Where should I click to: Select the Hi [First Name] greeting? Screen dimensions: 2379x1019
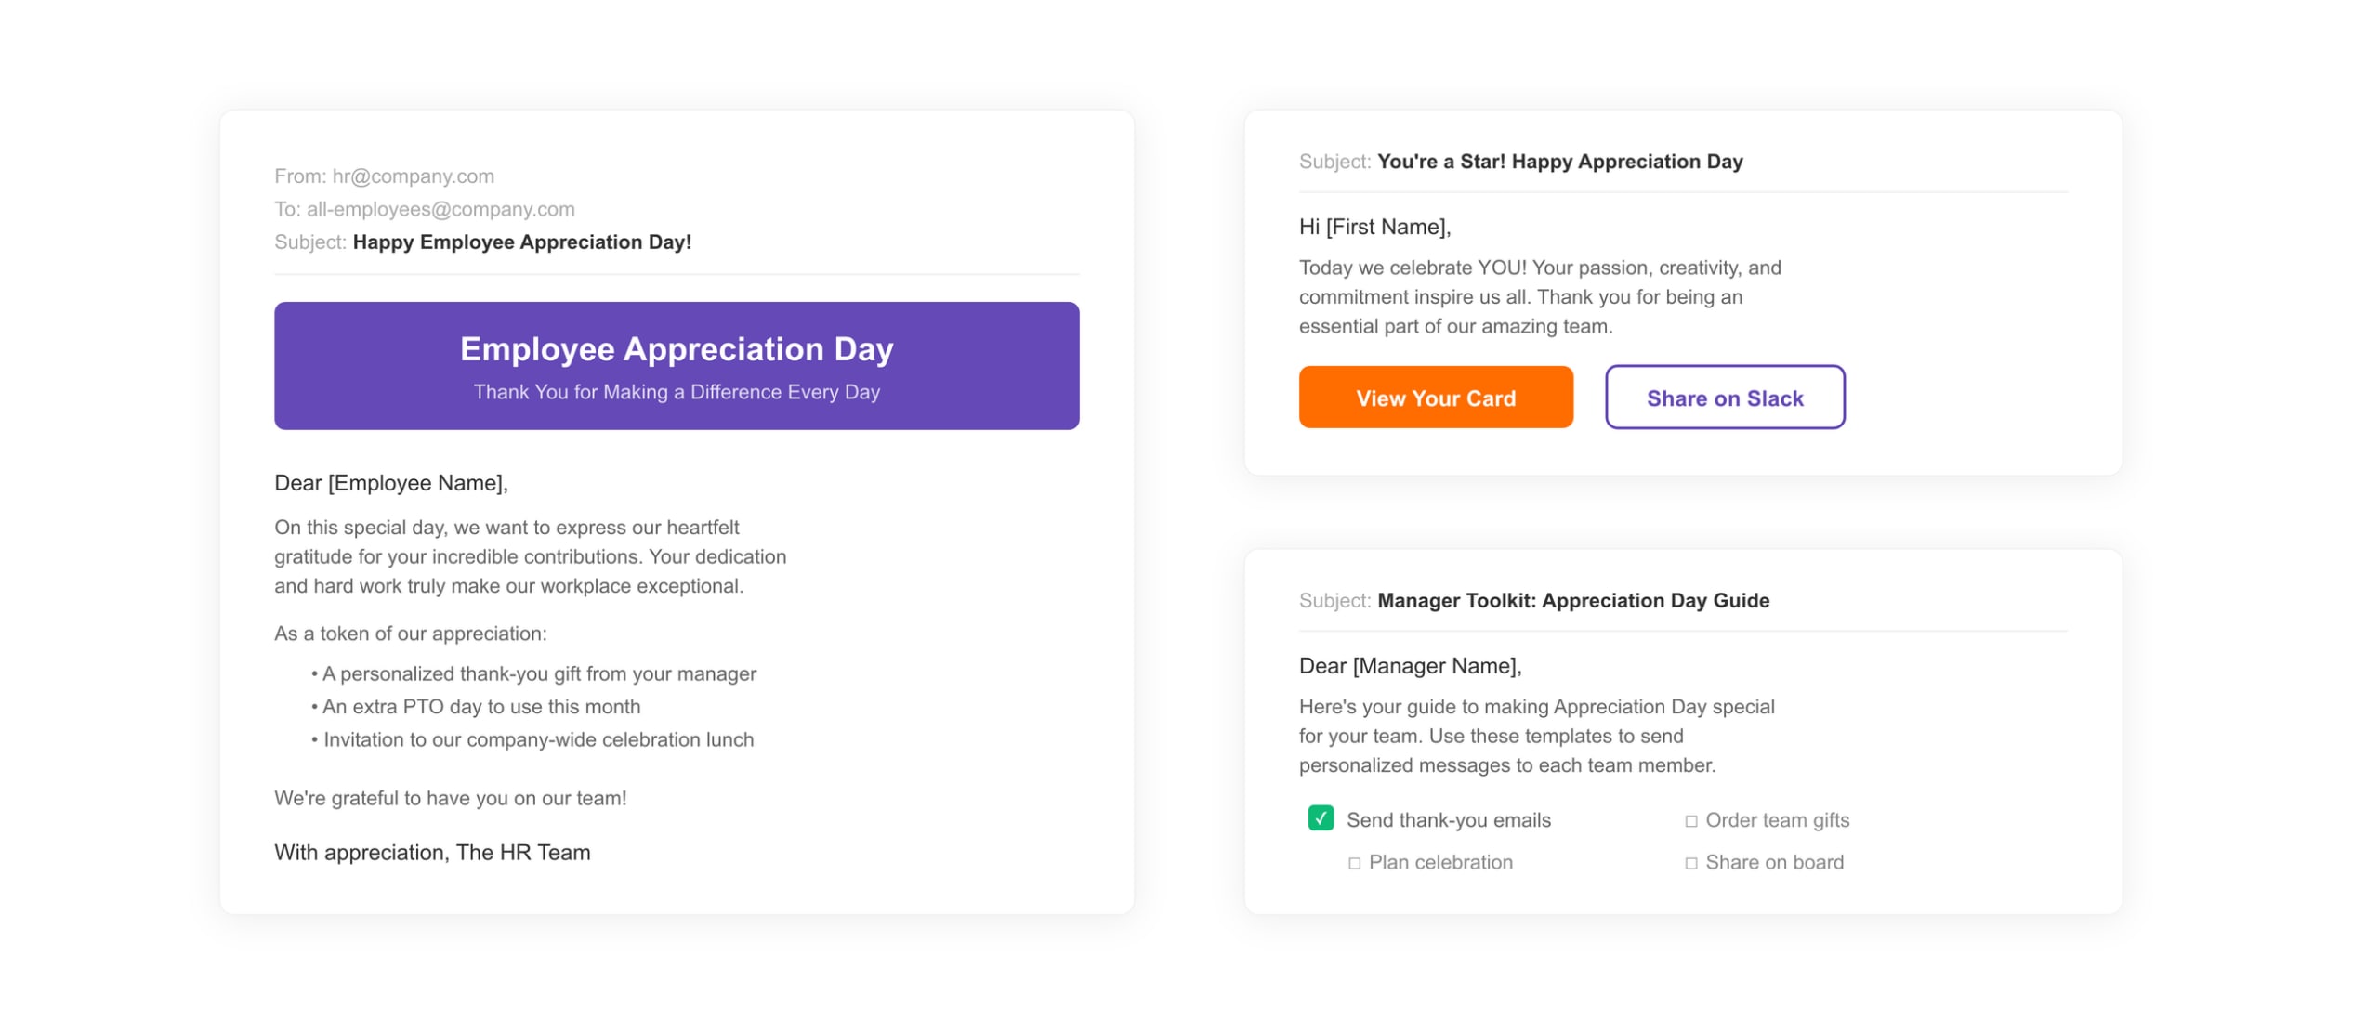click(1374, 225)
